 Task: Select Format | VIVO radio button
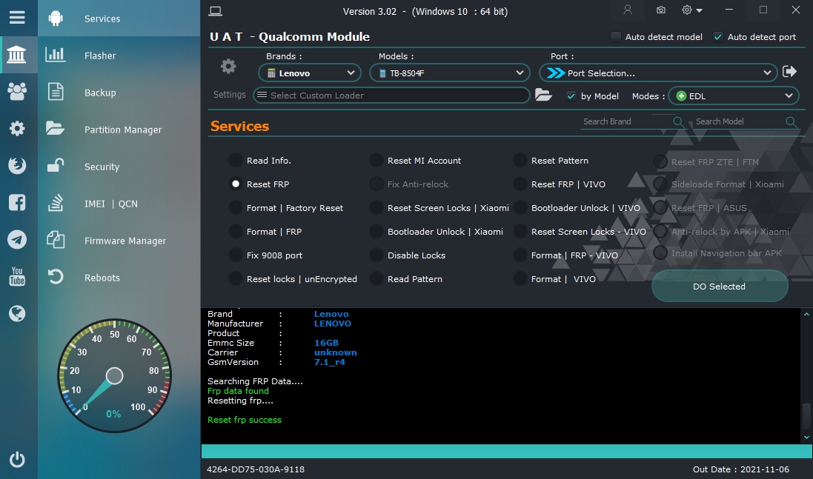click(520, 278)
